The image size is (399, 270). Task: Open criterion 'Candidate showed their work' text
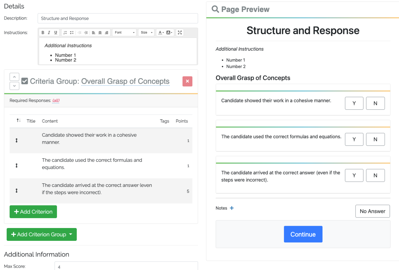coord(89,139)
